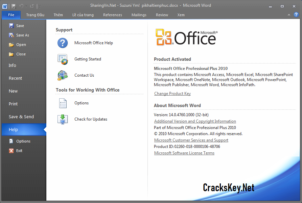Switch to the Trang Đầu tab
Screen dimensions: 302x203
click(x=35, y=15)
